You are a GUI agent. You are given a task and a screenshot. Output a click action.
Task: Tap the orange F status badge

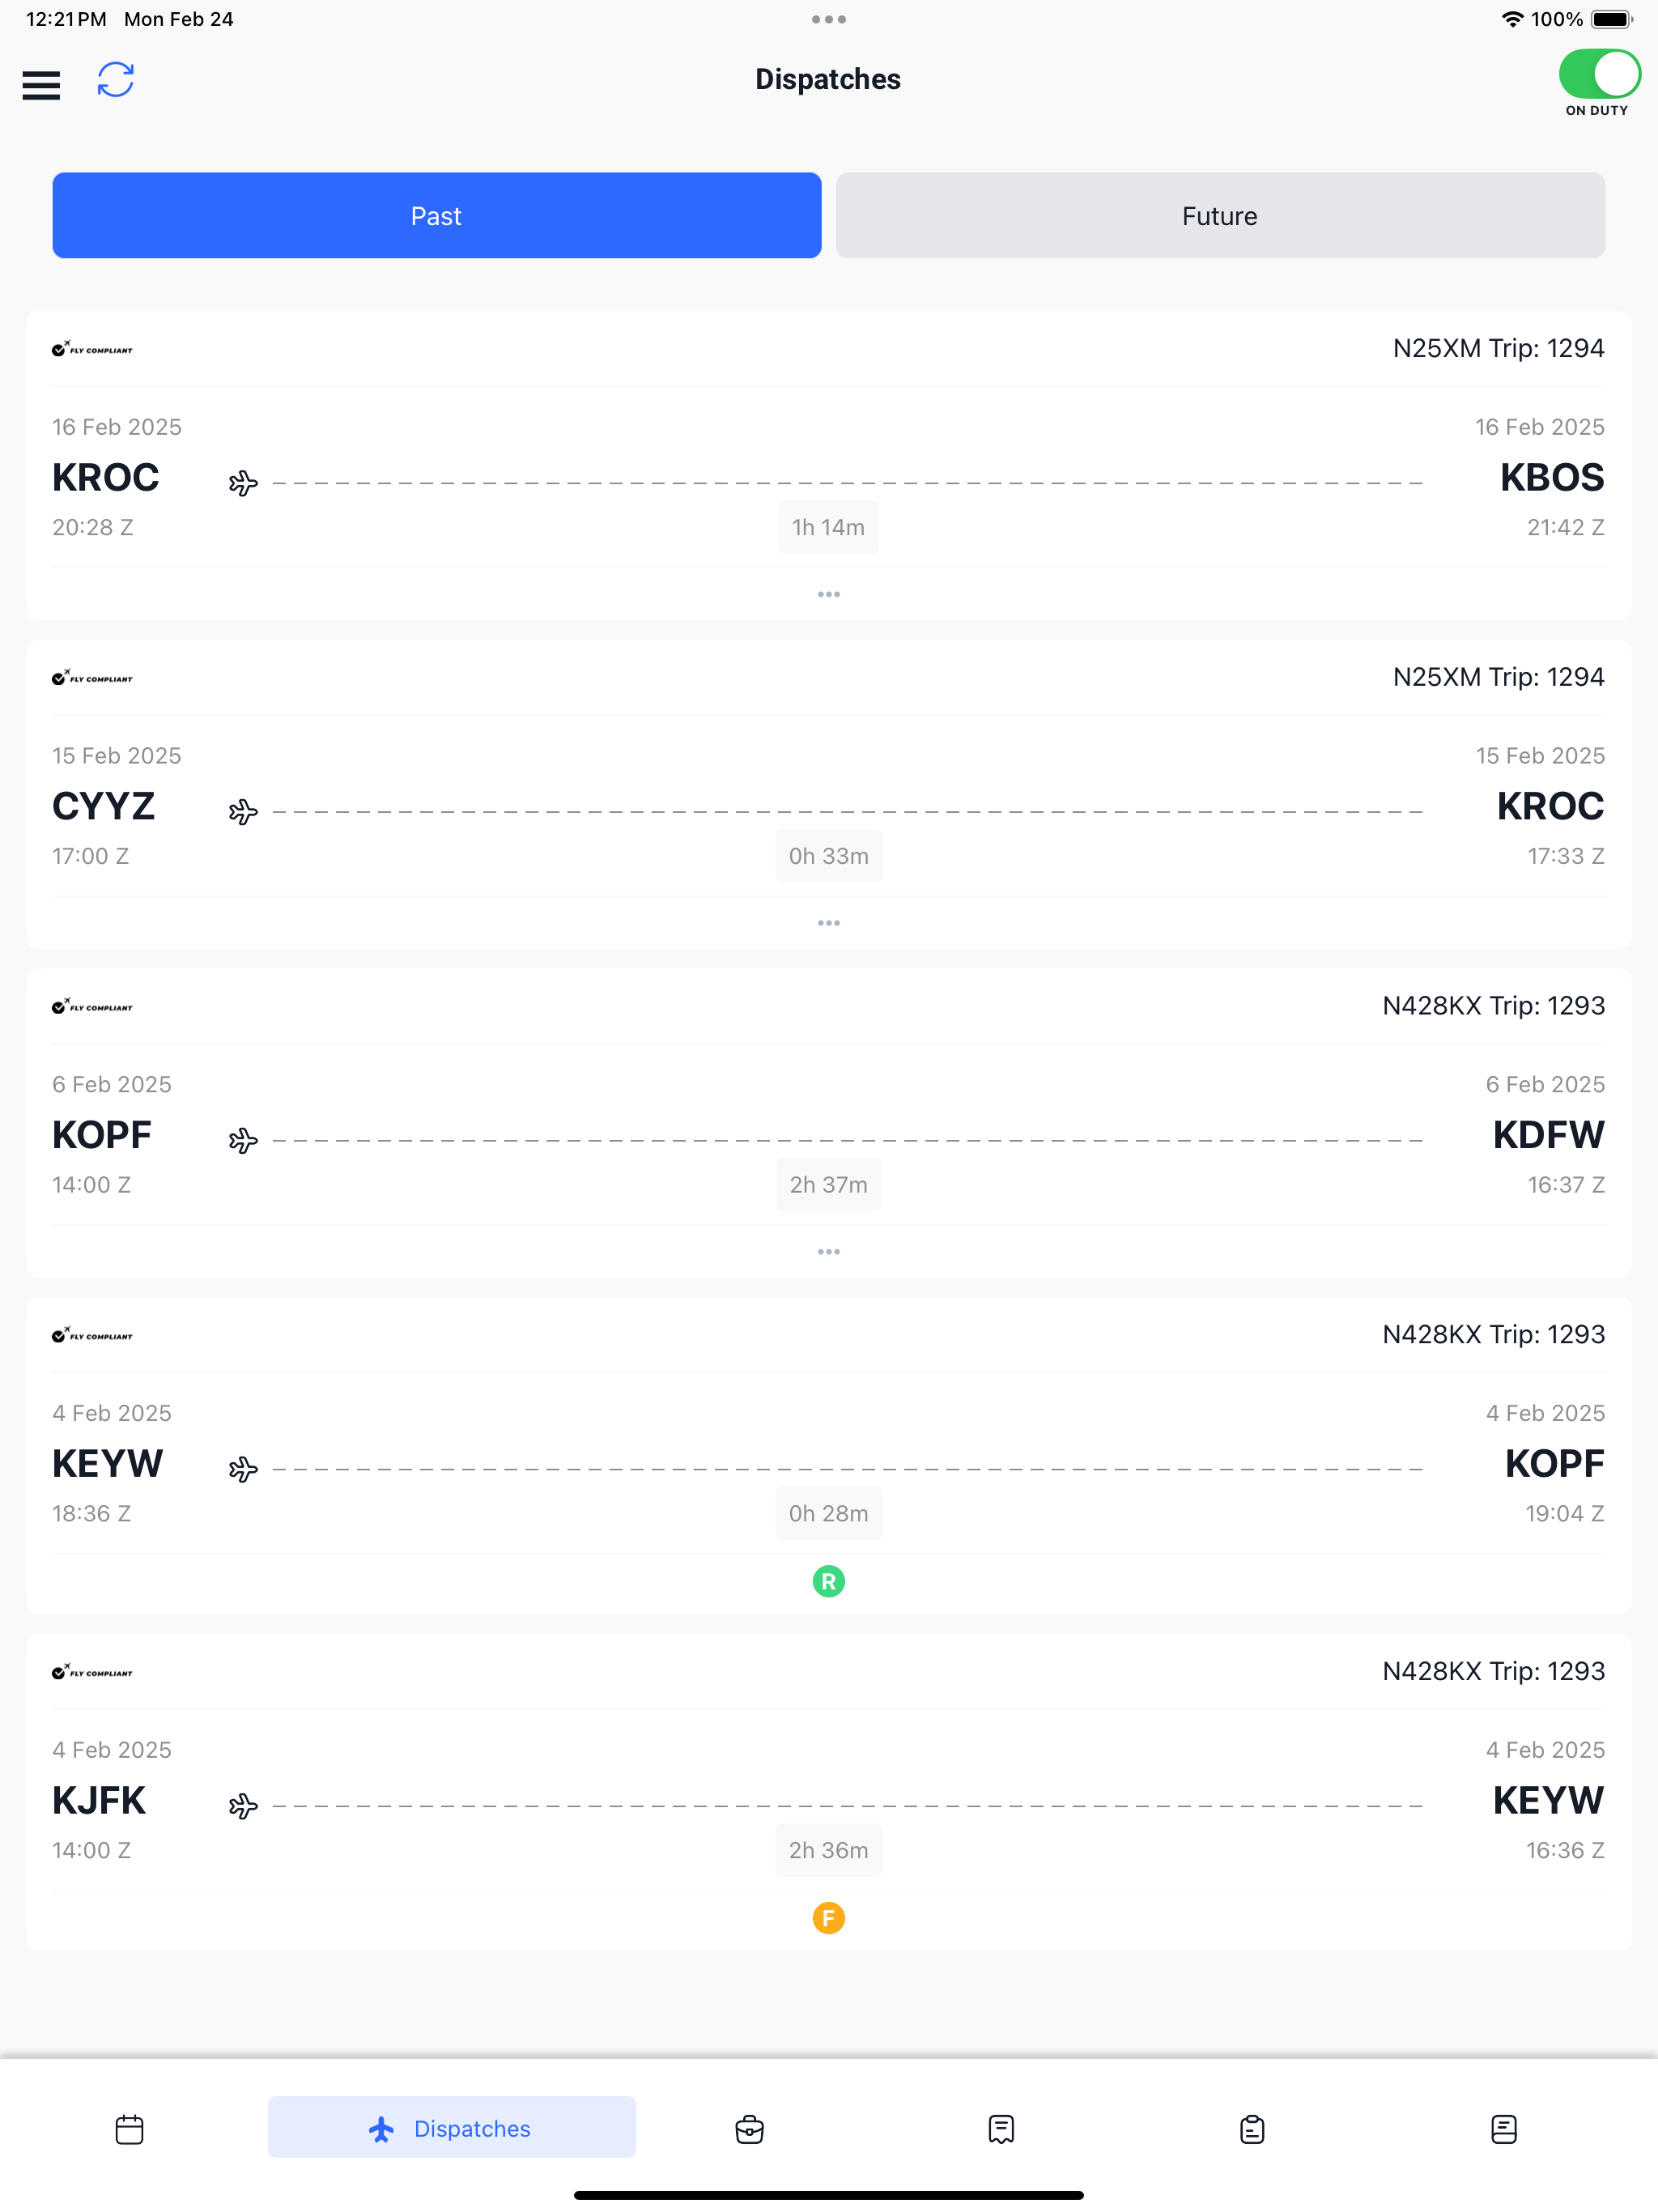[x=829, y=1918]
